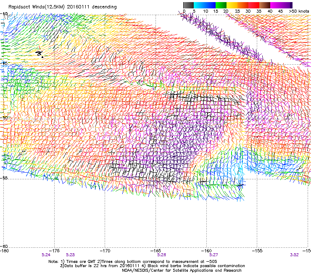Click the "3:52" pass time label
Screen dimensions: 311x273
[294, 255]
